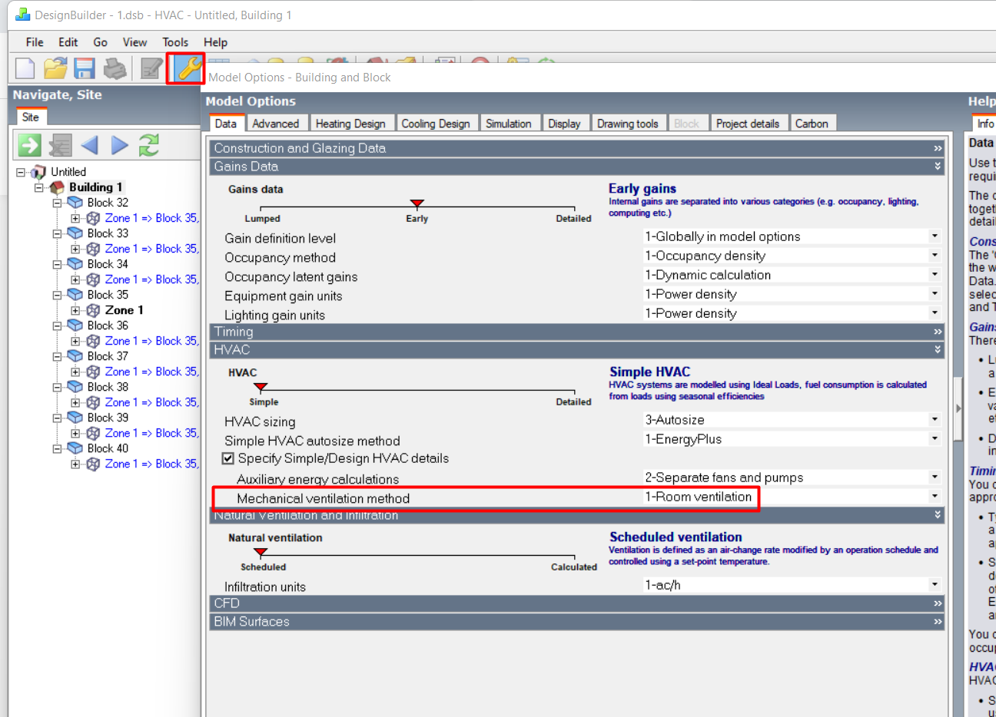996x717 pixels.
Task: Click the HVAC Simple/Detailed slider marker
Action: click(x=261, y=387)
